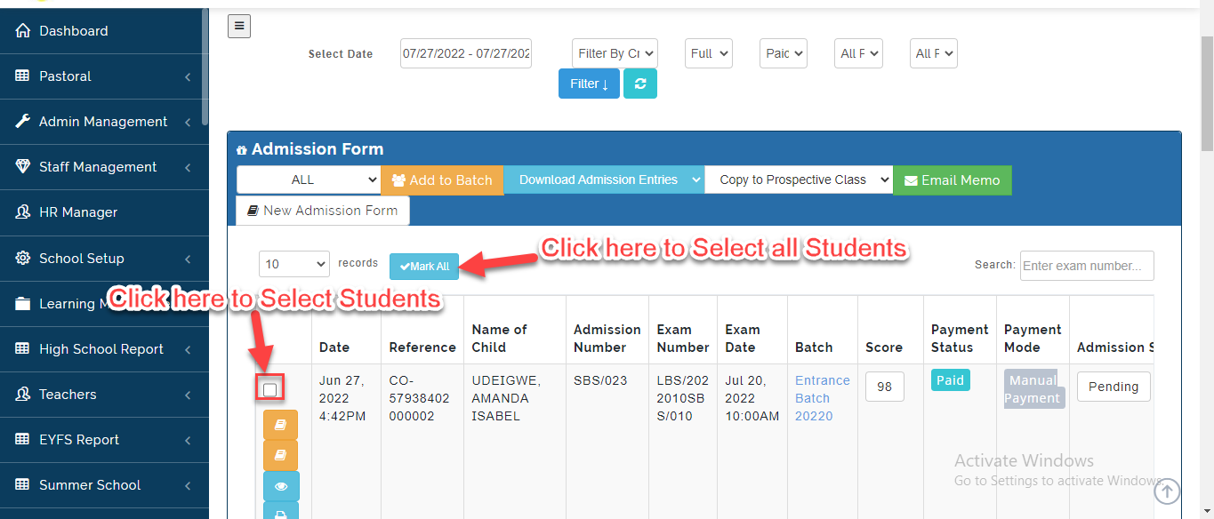Click the HR Manager people icon
This screenshot has width=1214, height=519.
[23, 212]
